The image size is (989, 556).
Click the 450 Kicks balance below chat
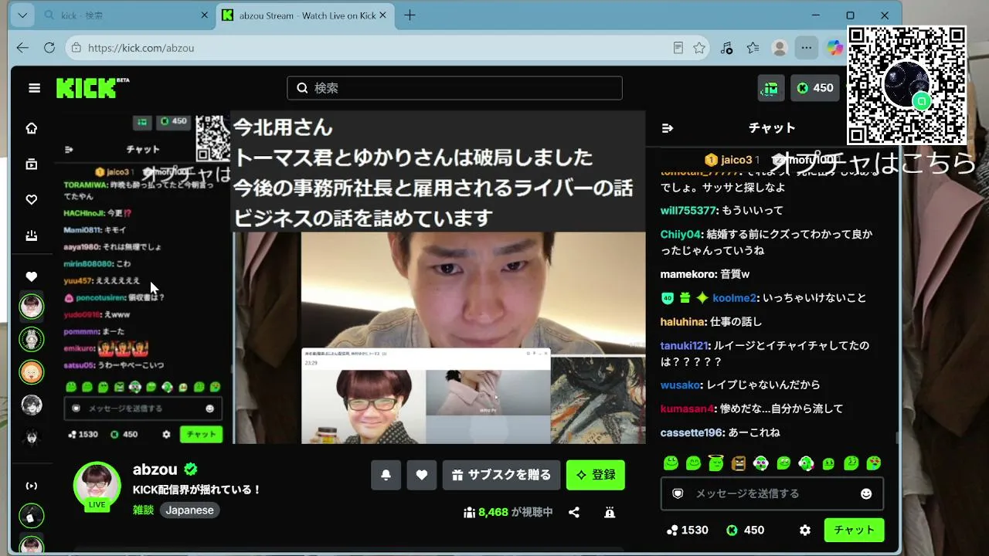(x=745, y=530)
